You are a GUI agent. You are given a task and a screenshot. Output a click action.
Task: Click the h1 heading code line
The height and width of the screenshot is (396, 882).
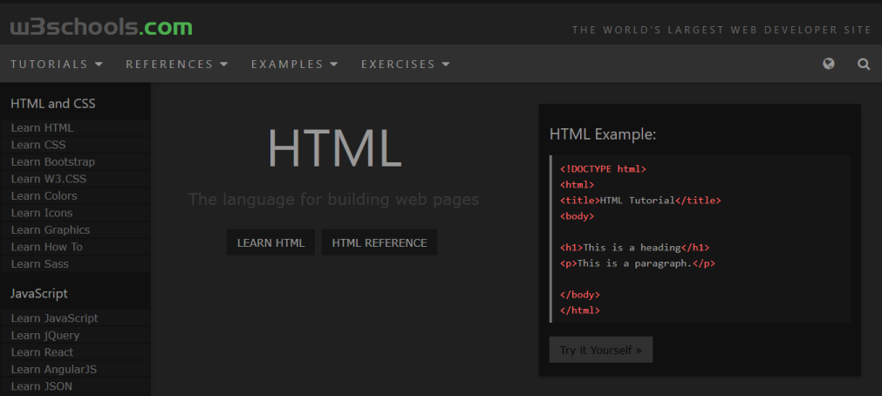pyautogui.click(x=634, y=248)
